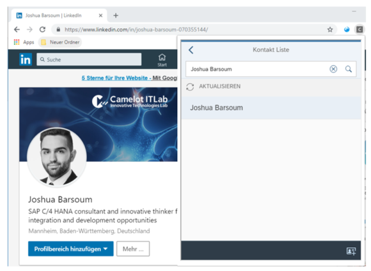Click the 5 Sterne für Ihre Website link
The image size is (371, 271).
click(114, 78)
